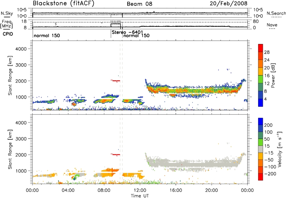
Task: Click the CPID row label
Action: (8, 34)
